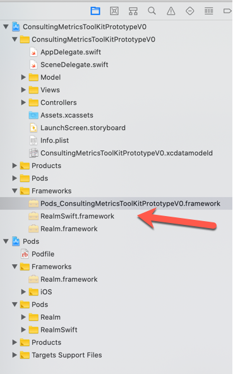Expand the Views folder
This screenshot has height=374, width=233.
[x=23, y=90]
